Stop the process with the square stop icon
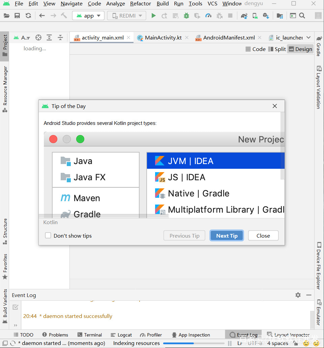Viewport: 324px width, 348px height. [230, 16]
